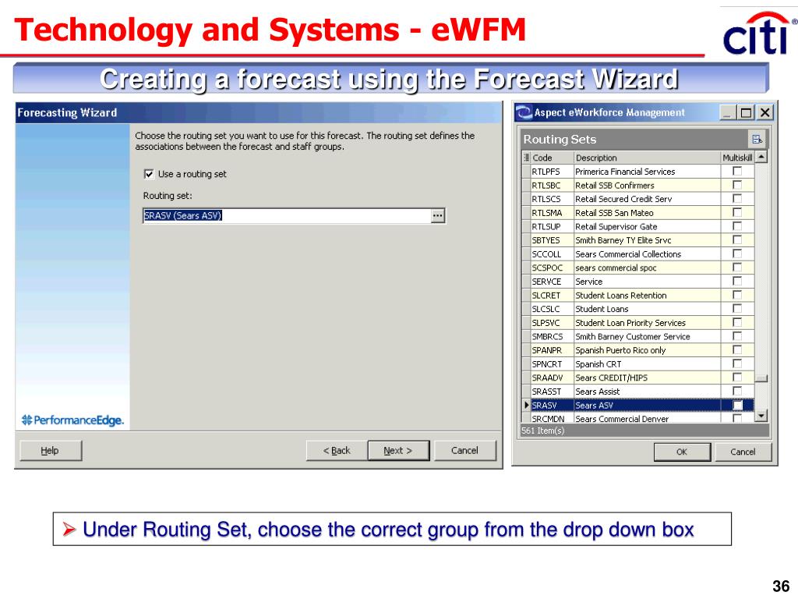798x599 pixels.
Task: Select the Student Loans Retention row
Action: click(638, 296)
